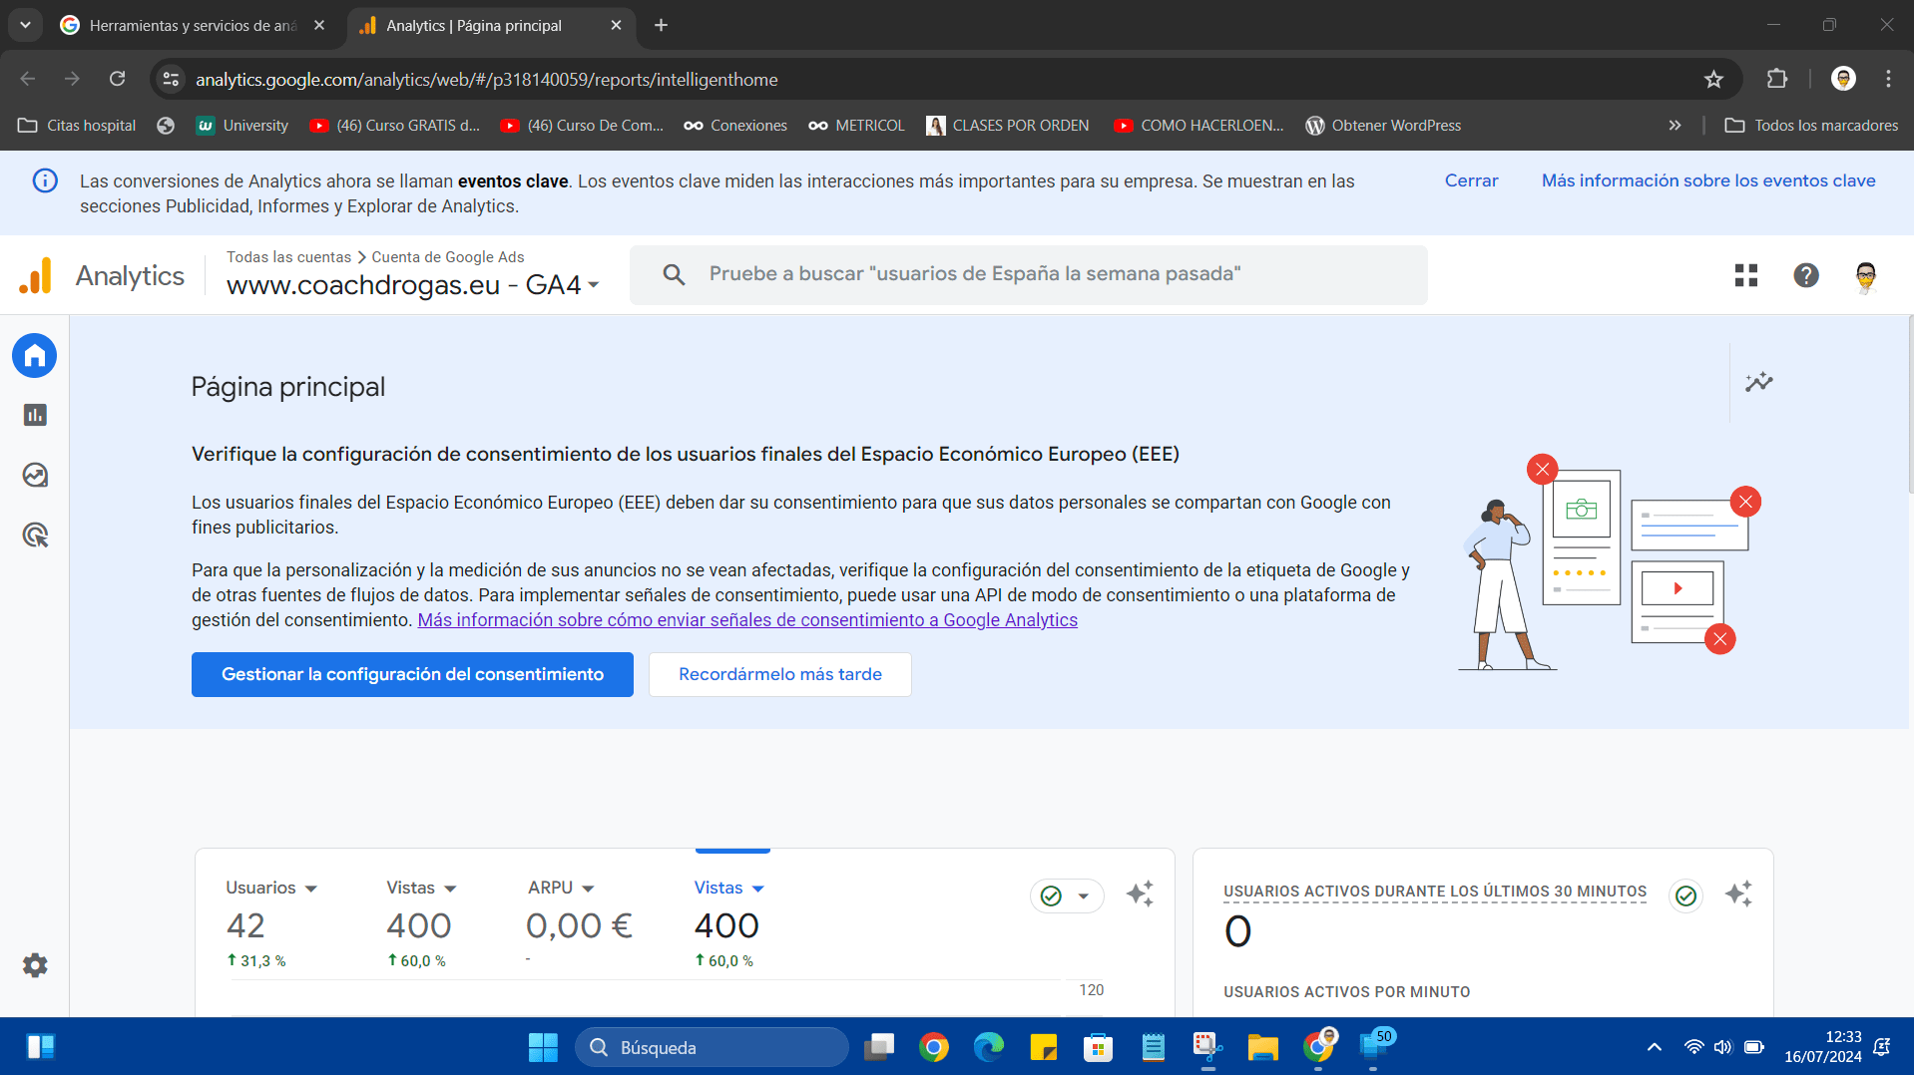This screenshot has height=1075, width=1914.
Task: Open the Wi-Fi network tray icon
Action: coord(1693,1047)
